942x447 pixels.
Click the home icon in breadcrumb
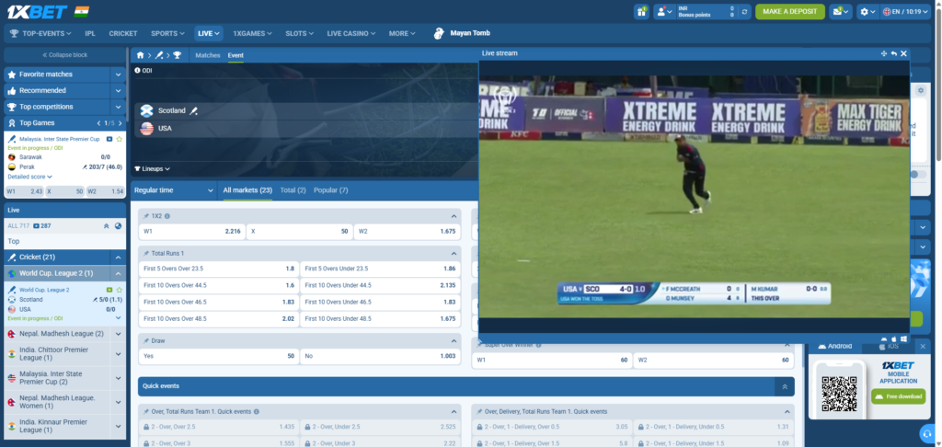point(141,55)
